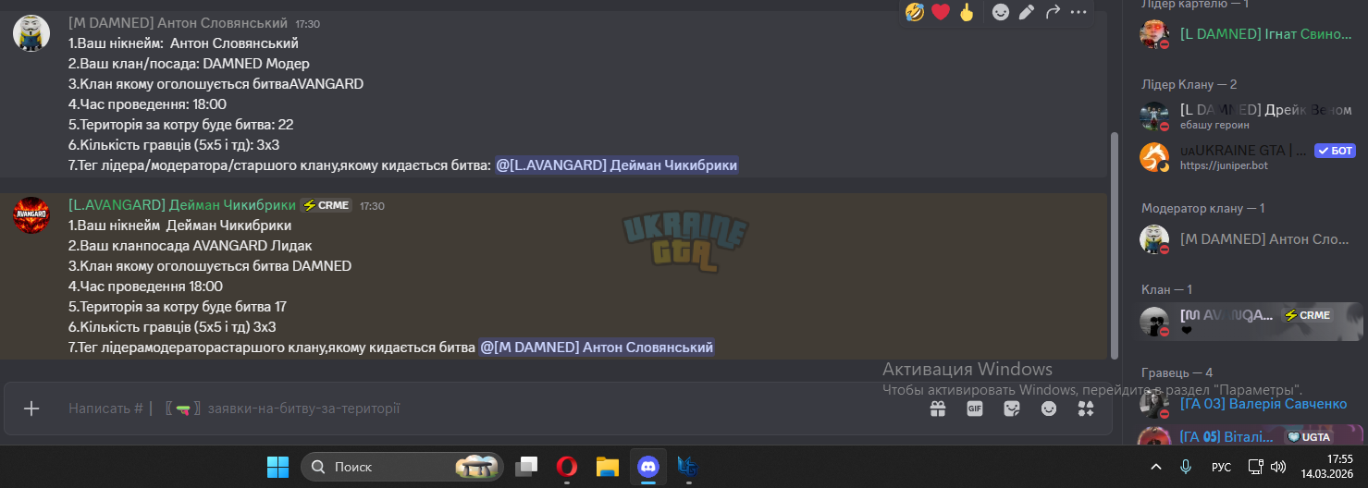Click the forward message arrow icon
1368x488 pixels.
(x=1053, y=12)
